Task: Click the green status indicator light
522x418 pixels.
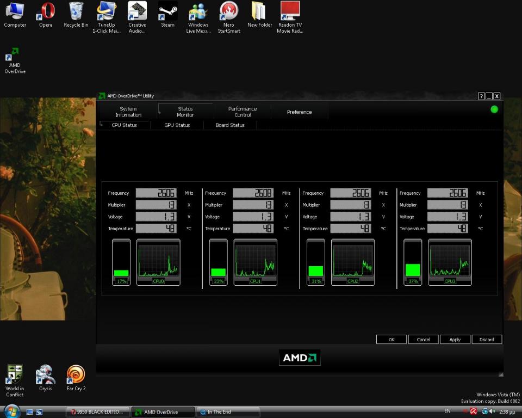Action: [x=494, y=109]
